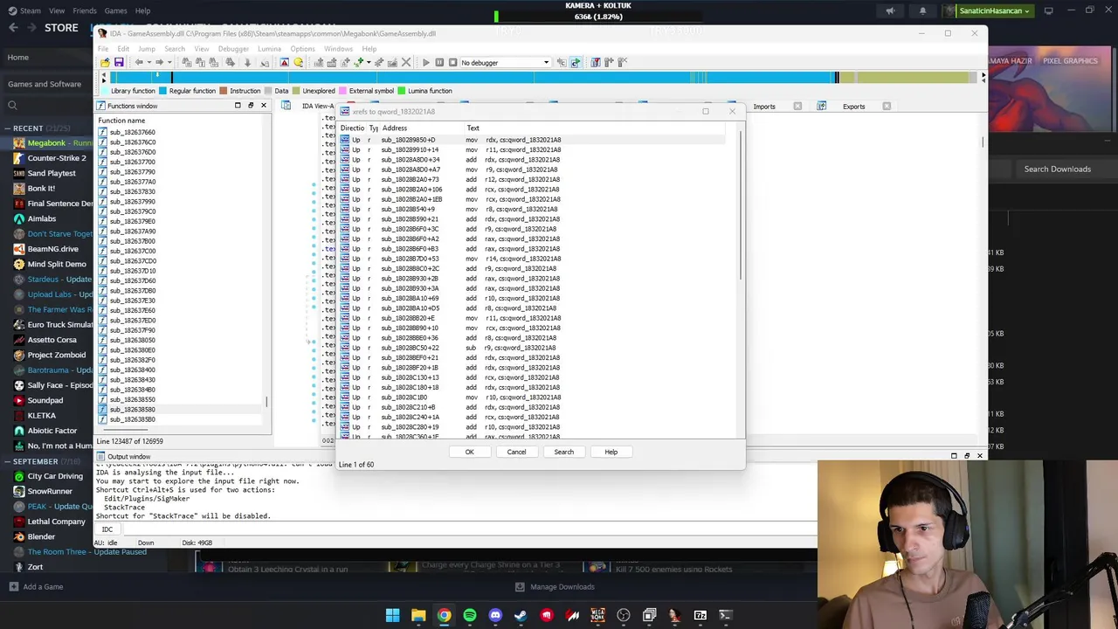
Task: Go to Steam STORE tab
Action: pos(61,28)
